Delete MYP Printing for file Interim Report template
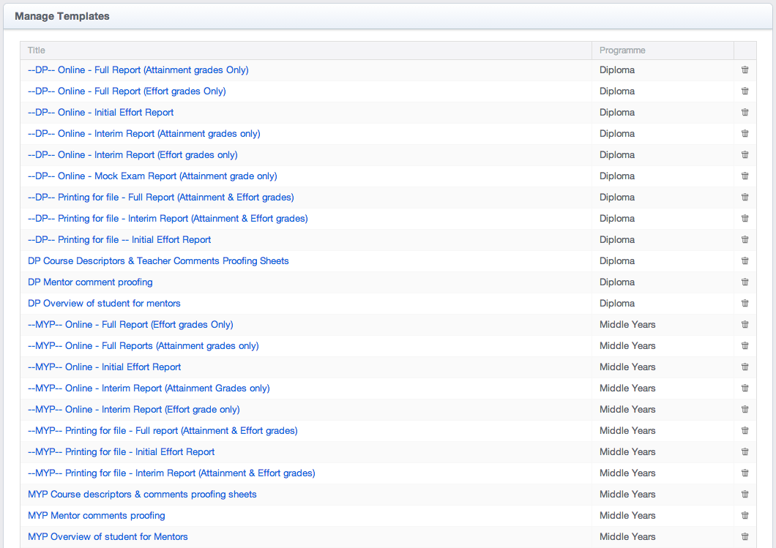 click(x=745, y=473)
